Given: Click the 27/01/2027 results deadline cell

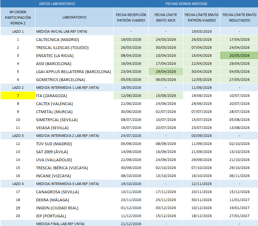Looking at the screenshot, I should tap(239, 216).
